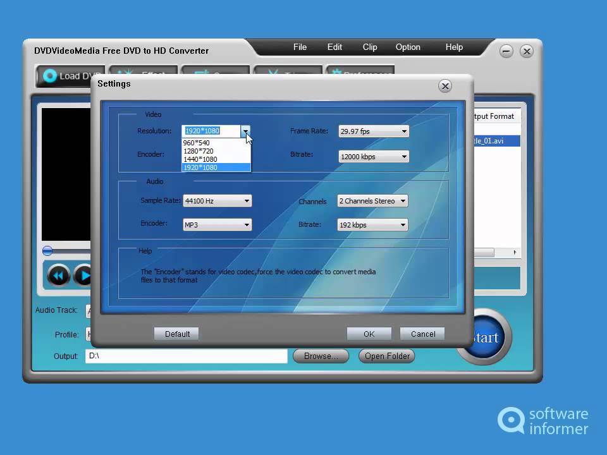Open the audio Encoder MP3 dropdown
This screenshot has height=455, width=607.
(217, 225)
